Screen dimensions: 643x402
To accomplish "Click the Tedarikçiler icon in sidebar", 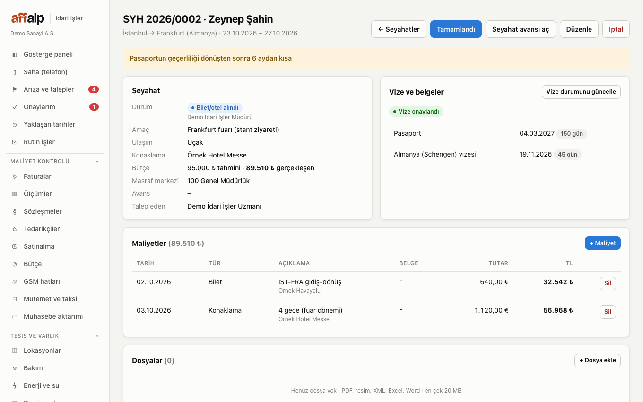I will [x=15, y=229].
